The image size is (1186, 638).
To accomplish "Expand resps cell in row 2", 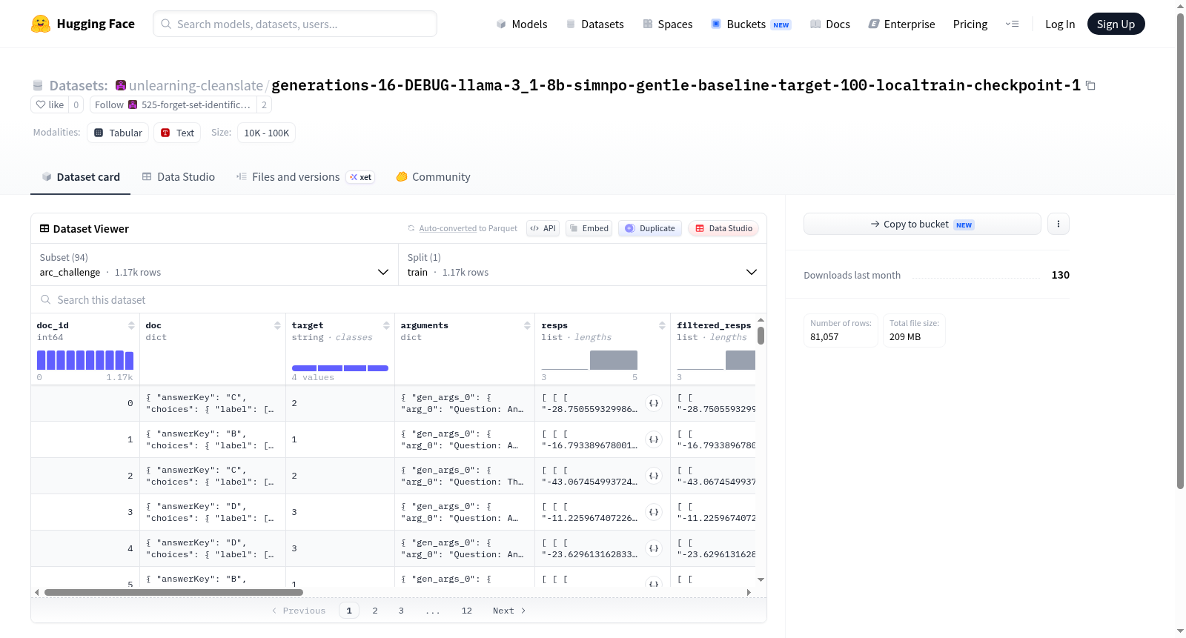I will (654, 476).
